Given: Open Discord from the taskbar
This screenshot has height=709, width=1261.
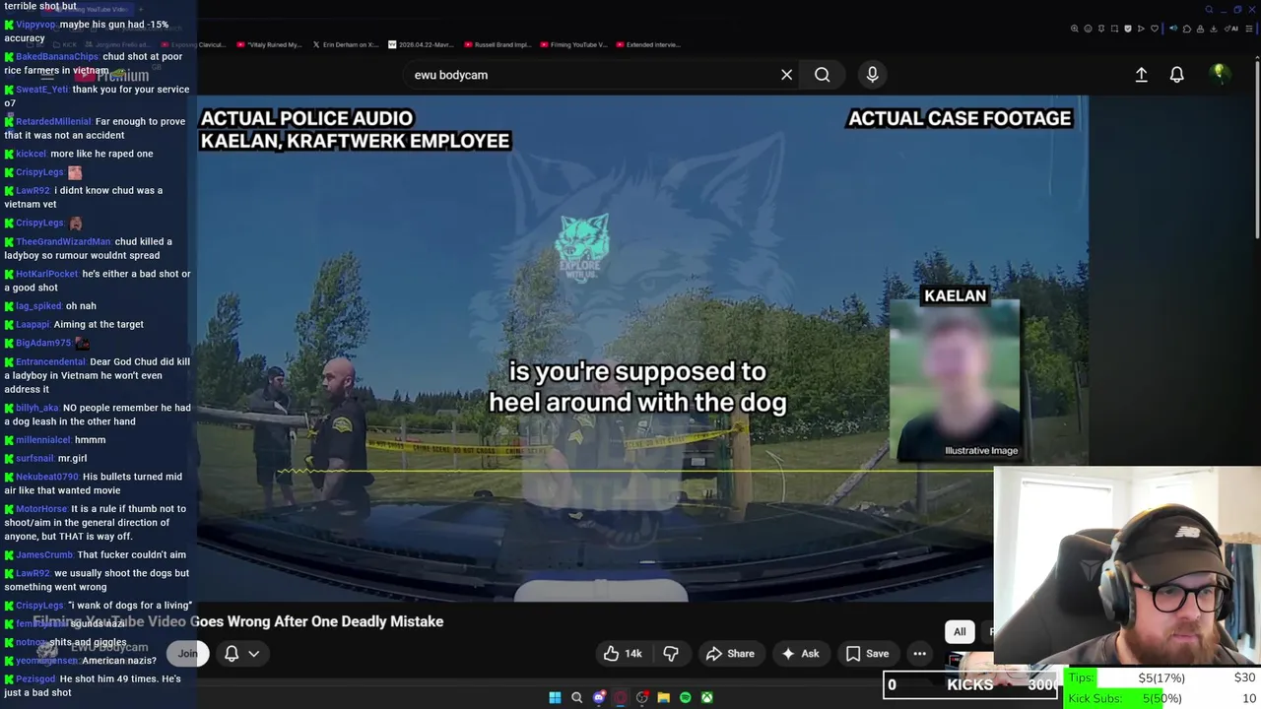Looking at the screenshot, I should (599, 697).
